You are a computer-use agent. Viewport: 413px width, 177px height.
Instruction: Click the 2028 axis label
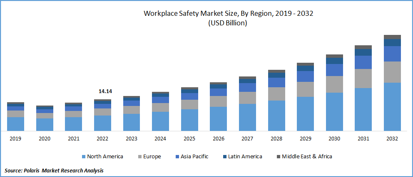276,139
